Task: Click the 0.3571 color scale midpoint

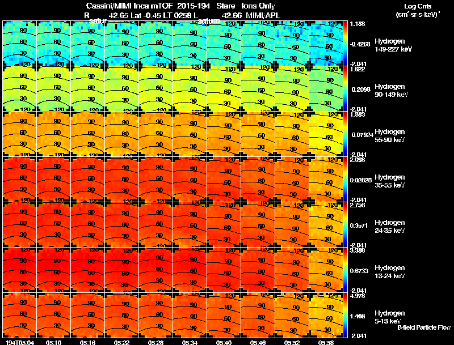Action: pos(359,225)
